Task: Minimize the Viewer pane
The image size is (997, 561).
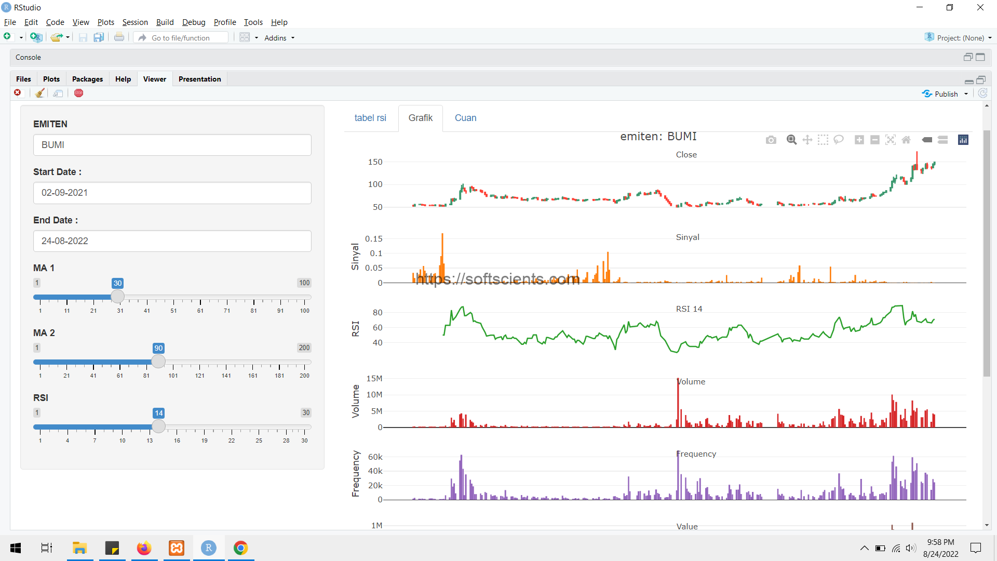Action: [969, 81]
